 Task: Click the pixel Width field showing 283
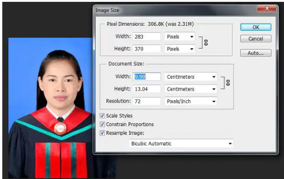[x=147, y=37]
